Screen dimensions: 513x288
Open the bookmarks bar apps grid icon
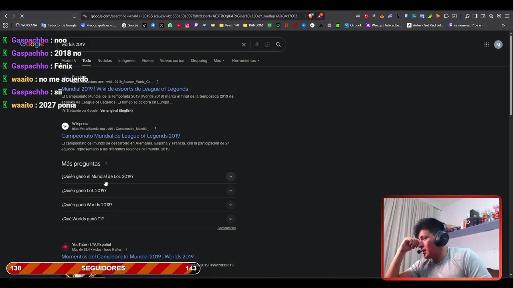coord(5,25)
